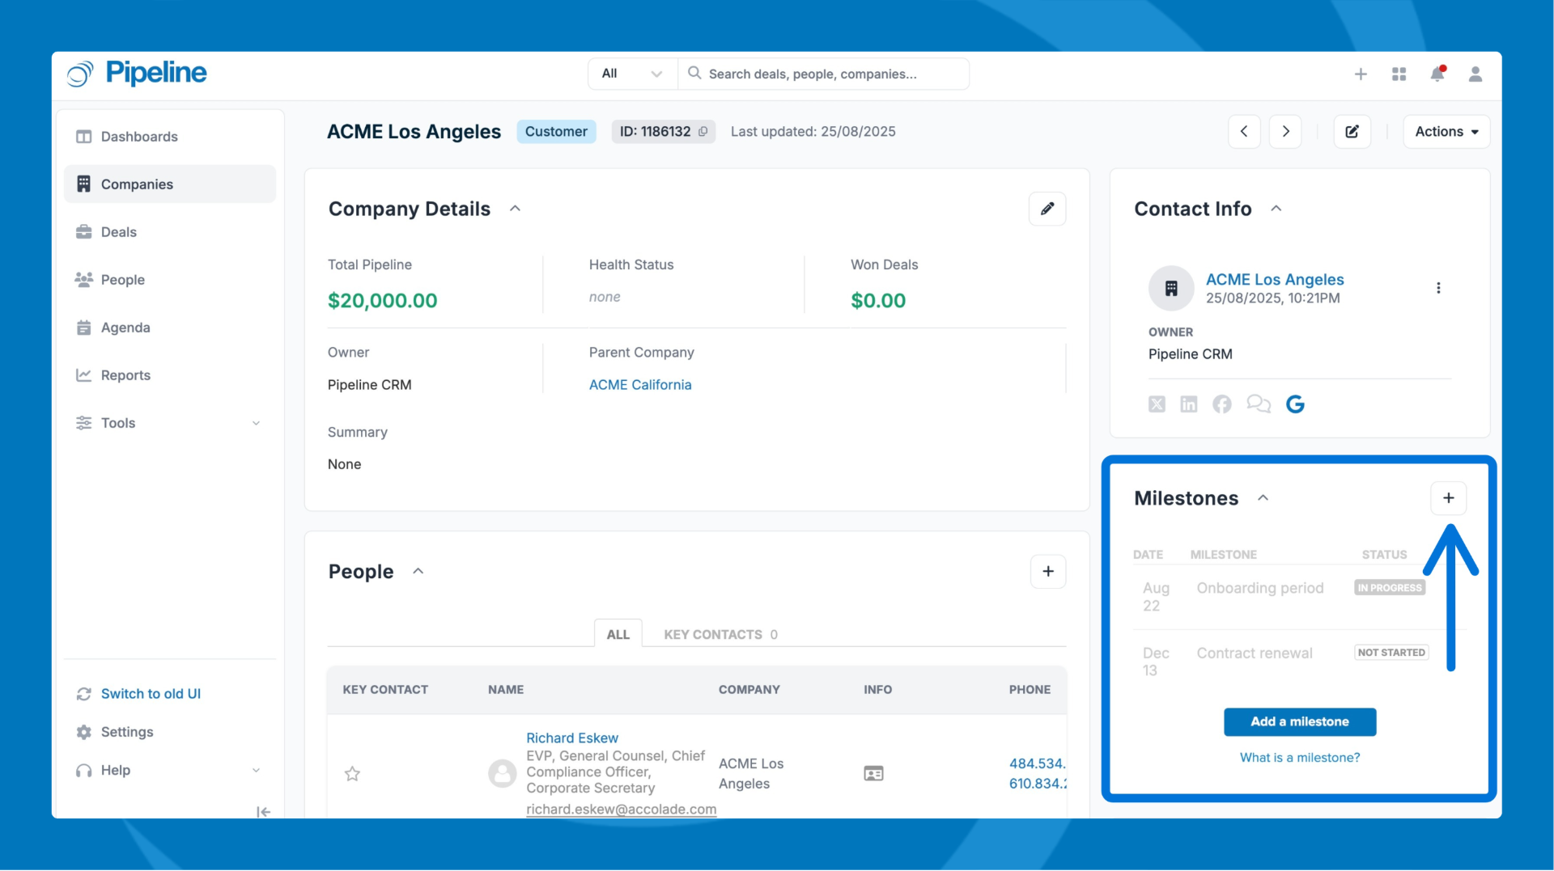Open the apps grid icon
The image size is (1554, 871).
1399,74
